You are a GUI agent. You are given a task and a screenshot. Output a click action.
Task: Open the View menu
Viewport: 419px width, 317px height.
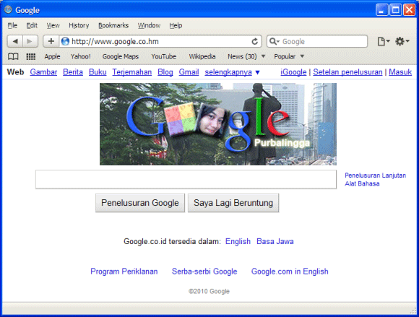53,25
